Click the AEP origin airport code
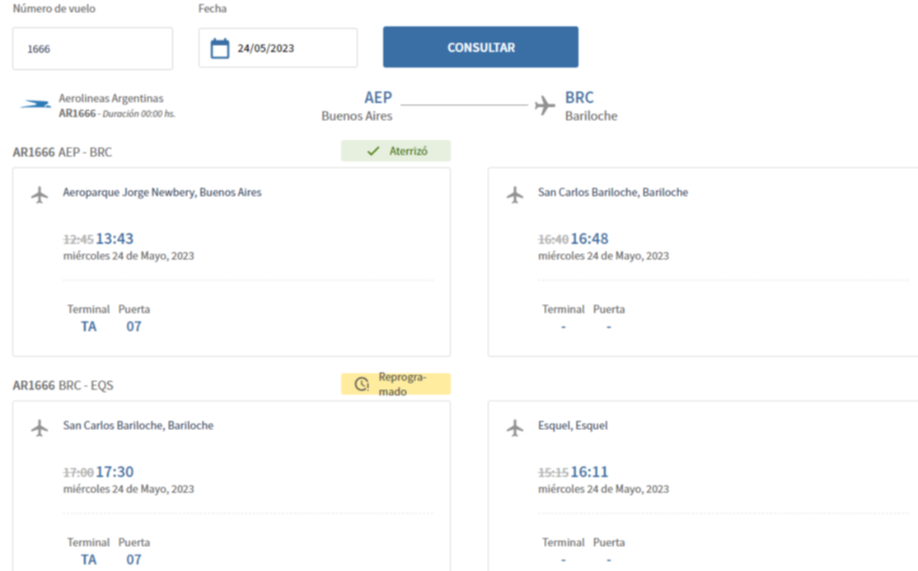918x571 pixels. (378, 98)
